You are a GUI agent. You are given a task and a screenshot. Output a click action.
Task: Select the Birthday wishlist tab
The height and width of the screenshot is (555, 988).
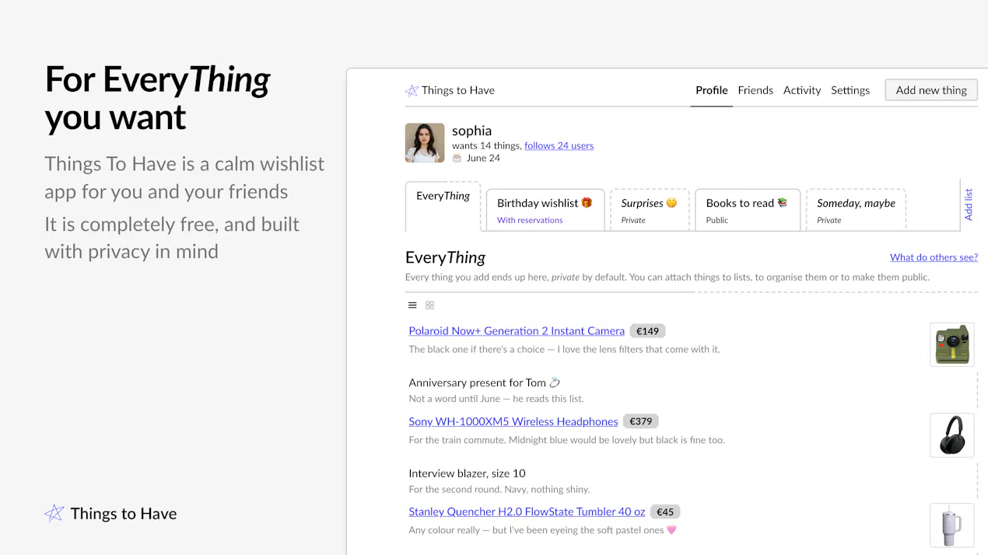pyautogui.click(x=545, y=210)
